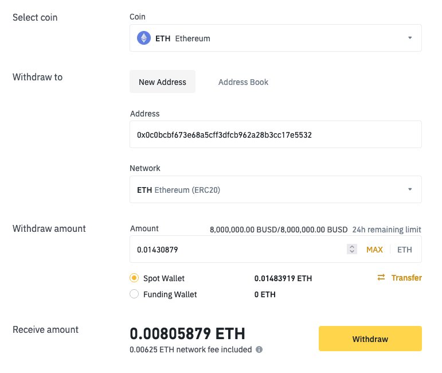Click the withdraw Amount input field

238,250
